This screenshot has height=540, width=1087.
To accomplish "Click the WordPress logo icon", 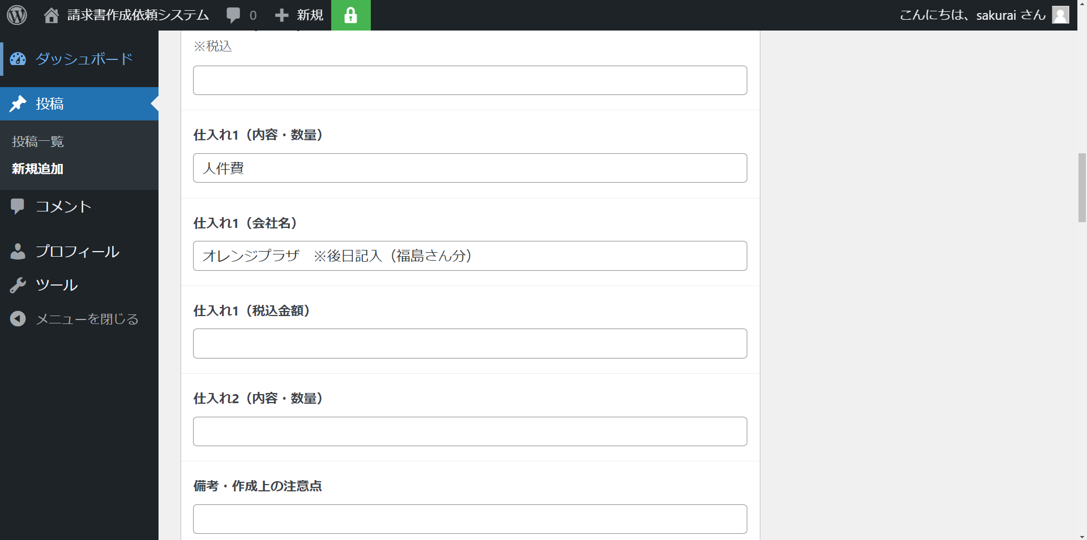I will click(x=17, y=15).
